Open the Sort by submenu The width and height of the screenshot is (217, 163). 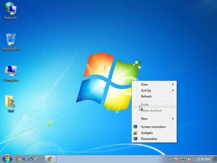point(154,90)
